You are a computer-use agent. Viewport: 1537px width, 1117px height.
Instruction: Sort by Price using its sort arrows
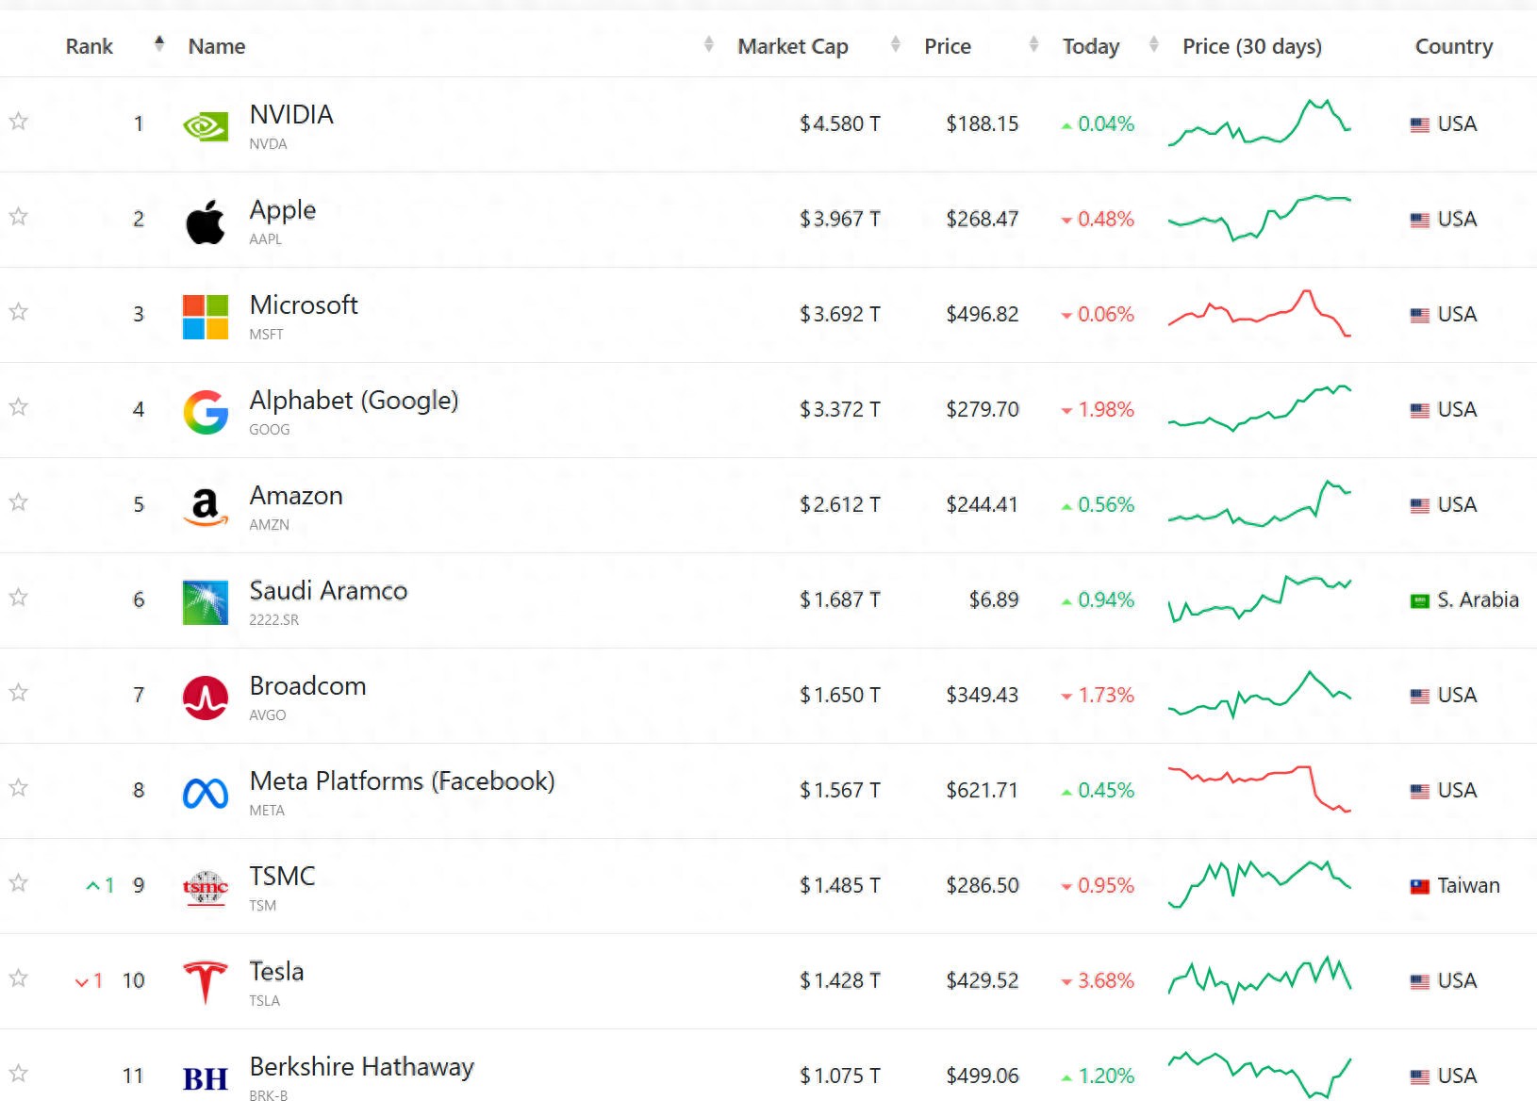[x=1033, y=44]
